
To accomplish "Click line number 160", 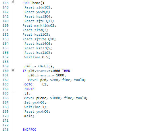I will point(6,71).
